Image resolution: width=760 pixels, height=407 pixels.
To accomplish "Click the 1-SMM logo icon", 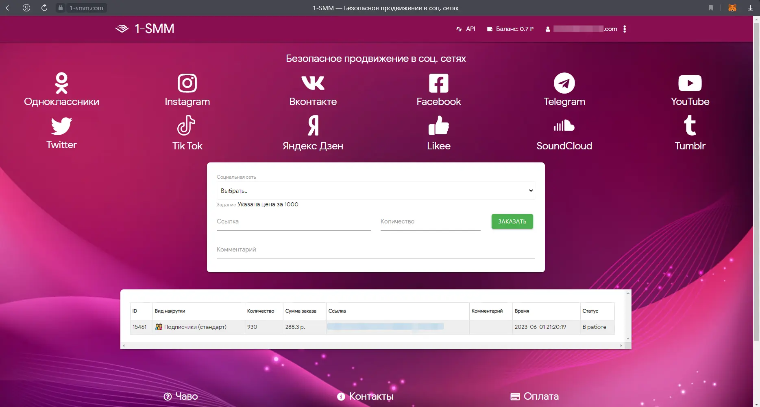I will coord(122,28).
